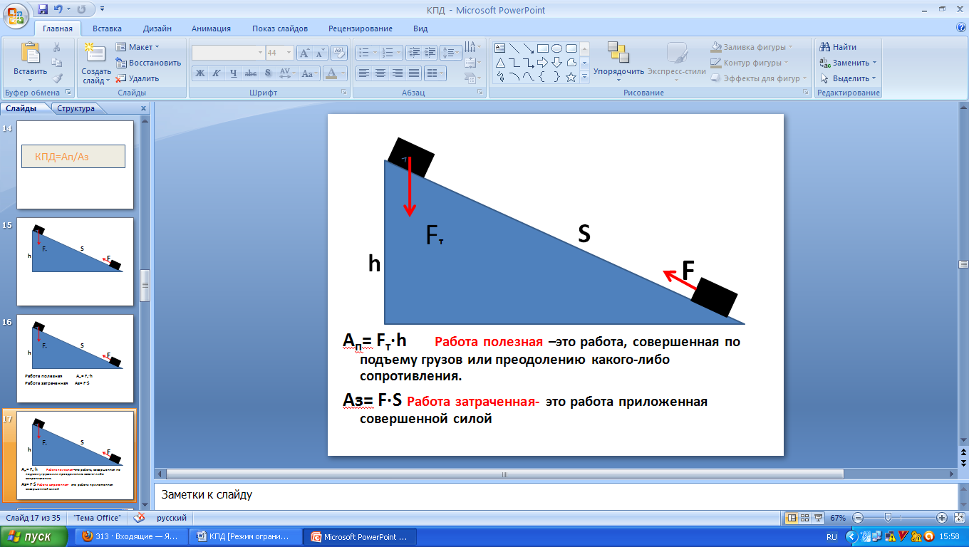The height and width of the screenshot is (547, 969).
Task: Select the rectangle shape in gallery
Action: pos(542,48)
